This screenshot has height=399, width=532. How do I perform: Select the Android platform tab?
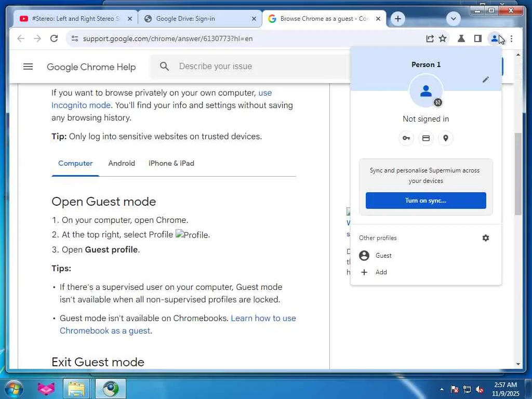[122, 163]
